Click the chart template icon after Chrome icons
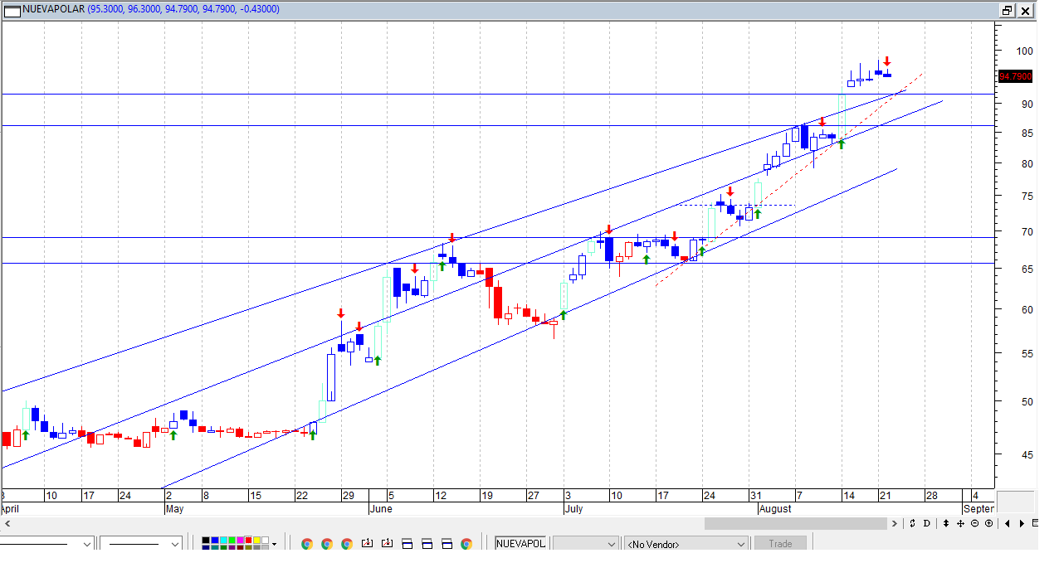 (x=367, y=543)
